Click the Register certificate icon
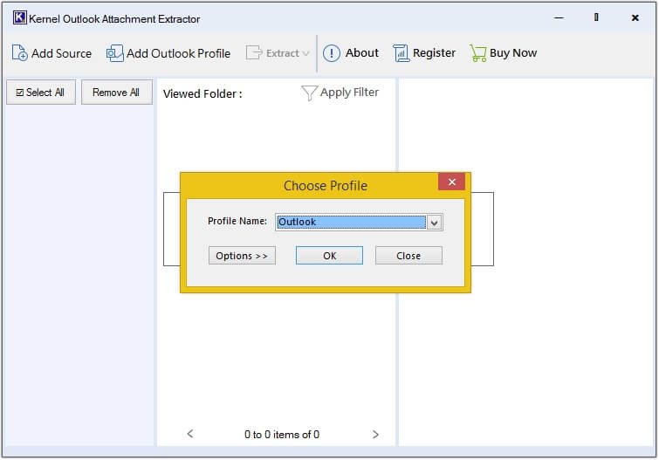Viewport: 659px width, 460px height. [x=401, y=53]
